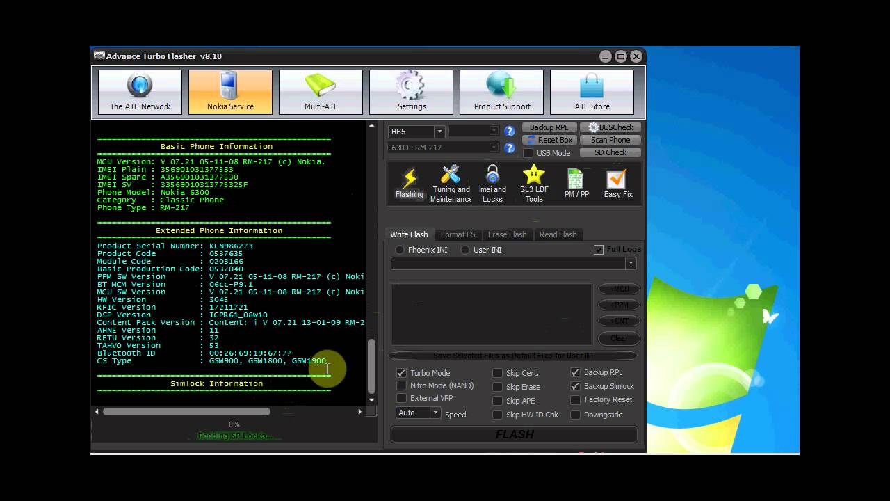Run BUSCheck
This screenshot has height=501, width=890.
pos(610,127)
